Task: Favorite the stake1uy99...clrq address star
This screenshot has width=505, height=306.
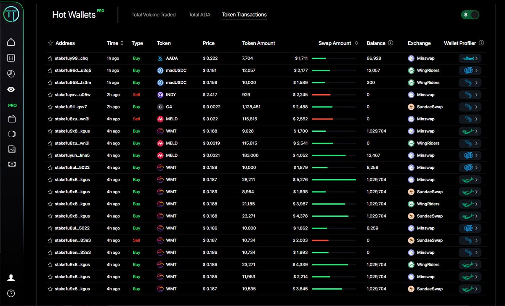Action: [50, 59]
